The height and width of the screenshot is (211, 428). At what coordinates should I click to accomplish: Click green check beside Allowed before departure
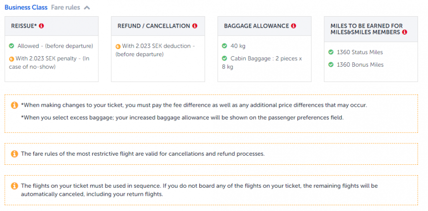pyautogui.click(x=11, y=46)
